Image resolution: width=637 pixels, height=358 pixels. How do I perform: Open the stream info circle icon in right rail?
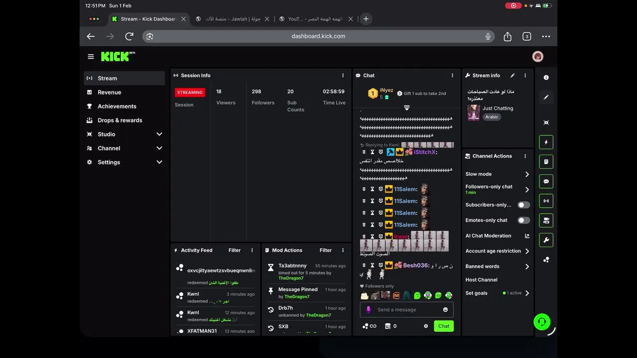(x=546, y=78)
